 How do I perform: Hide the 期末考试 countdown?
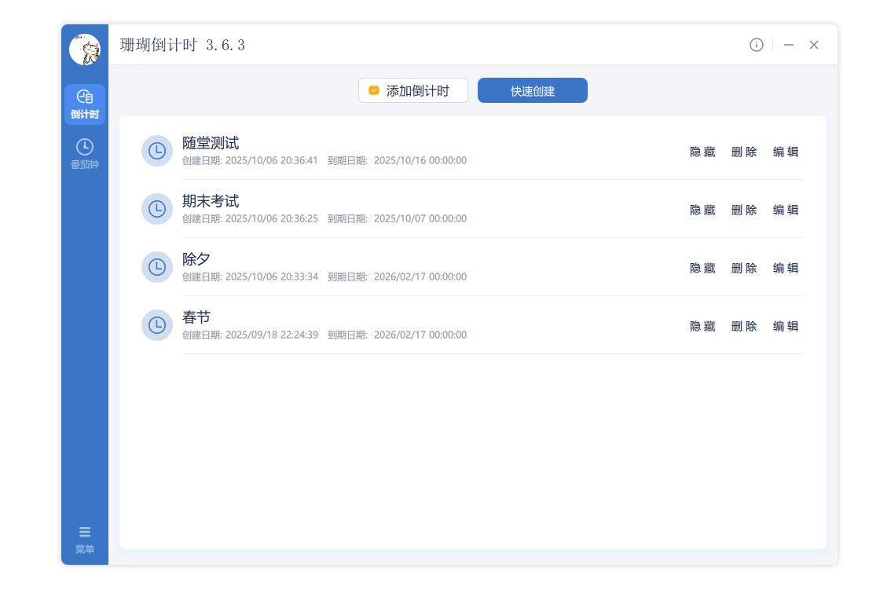(x=702, y=211)
